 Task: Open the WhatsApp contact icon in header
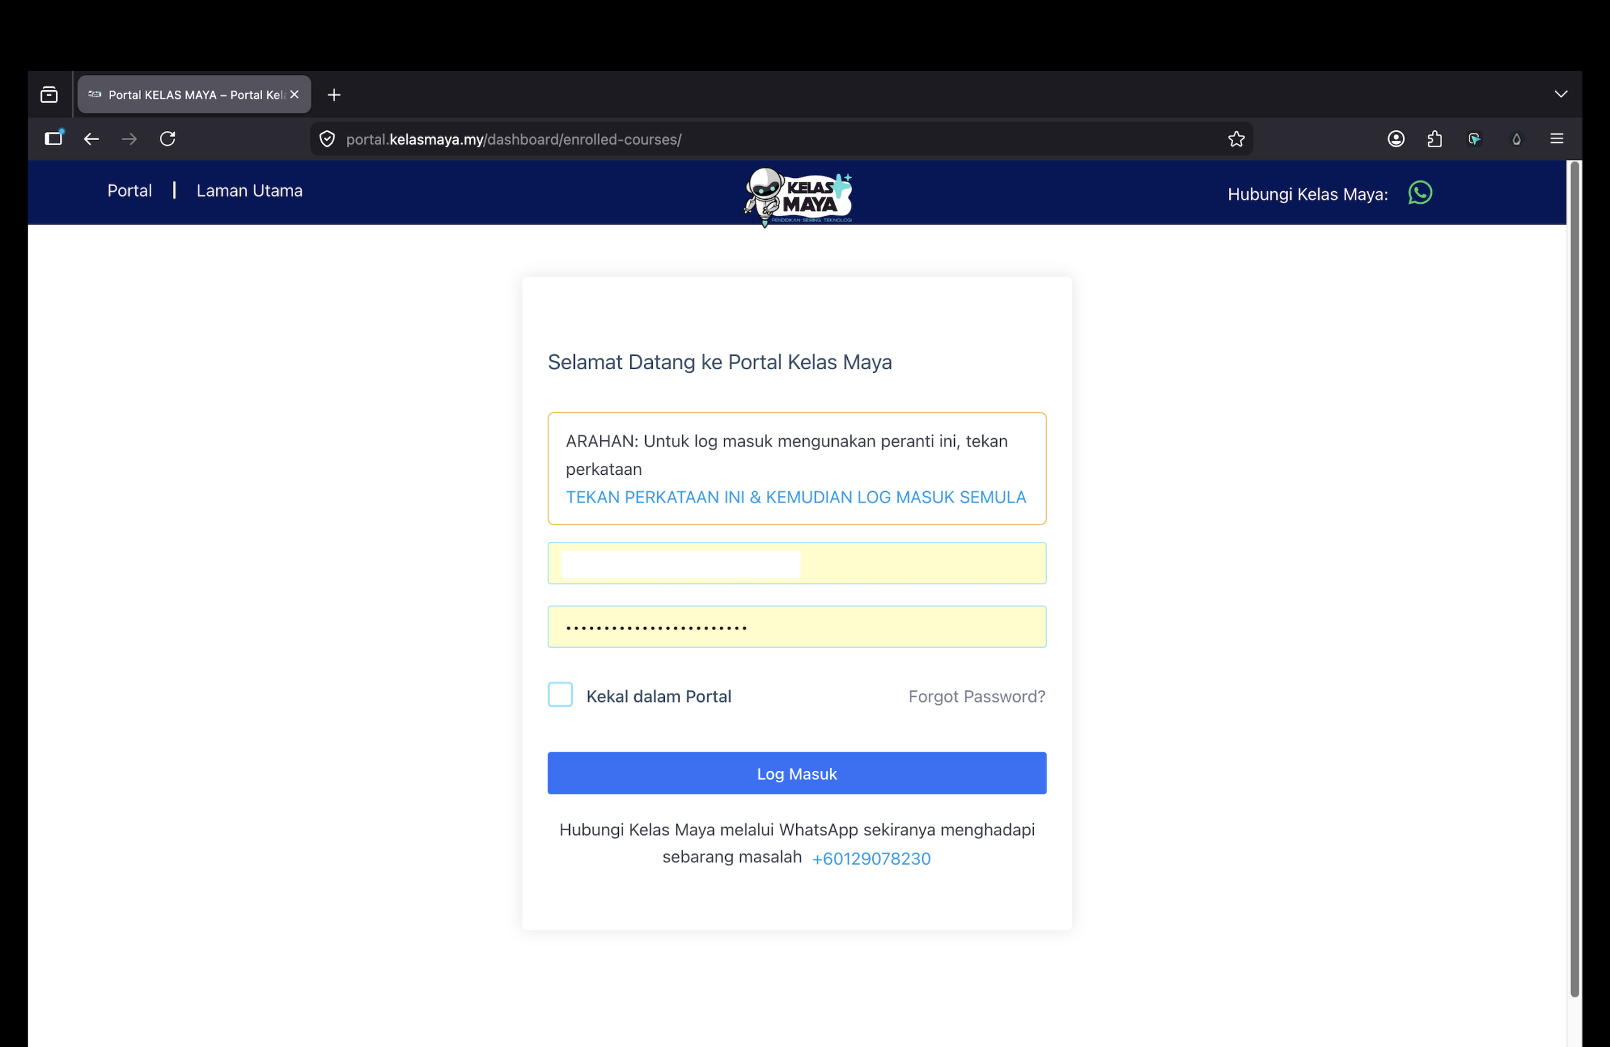tap(1420, 193)
